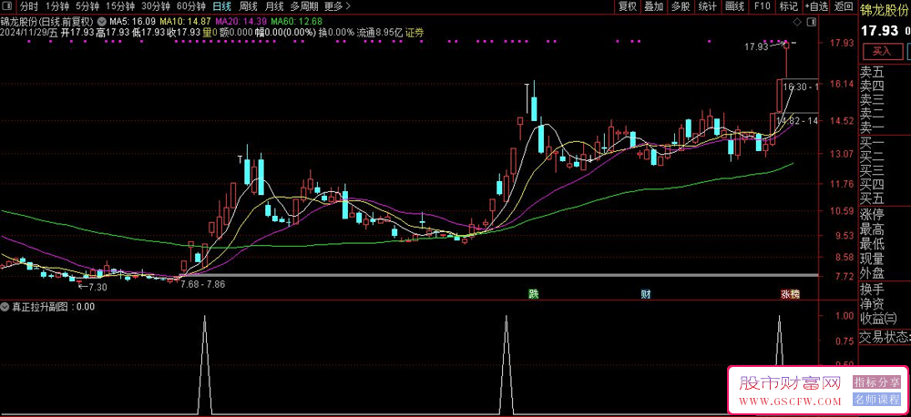Viewport: 911px width, 417px height.
Task: Open the 统计 statistics tool
Action: (x=707, y=7)
